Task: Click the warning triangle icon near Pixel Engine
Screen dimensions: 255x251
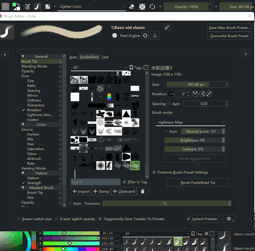Action: tap(155, 35)
